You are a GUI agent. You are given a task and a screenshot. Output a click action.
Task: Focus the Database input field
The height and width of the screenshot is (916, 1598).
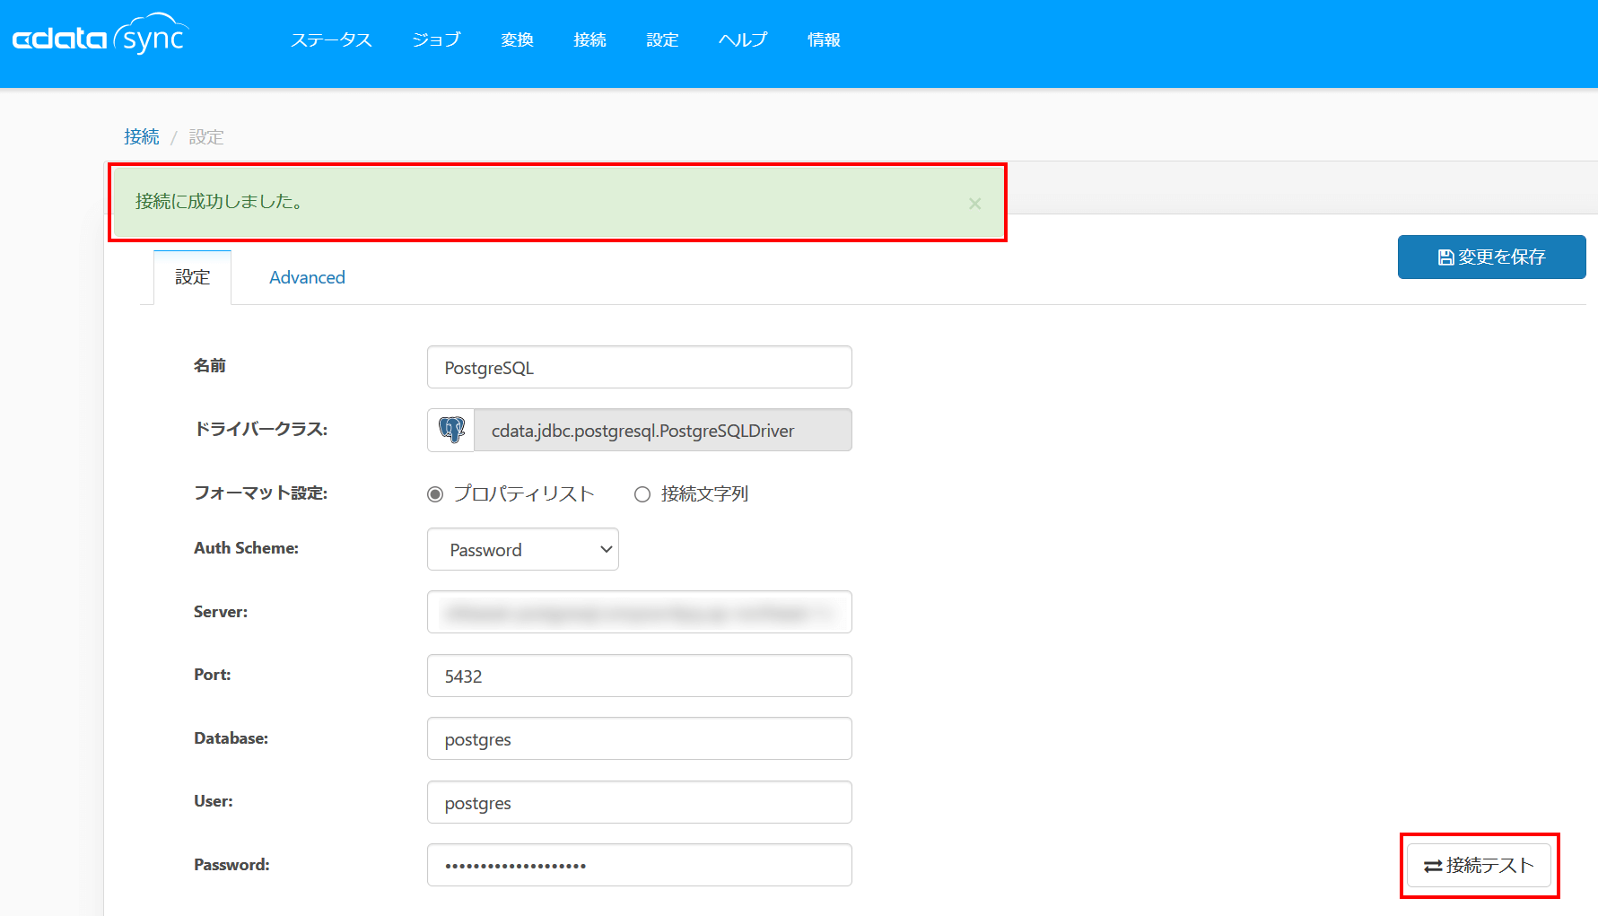(x=640, y=738)
